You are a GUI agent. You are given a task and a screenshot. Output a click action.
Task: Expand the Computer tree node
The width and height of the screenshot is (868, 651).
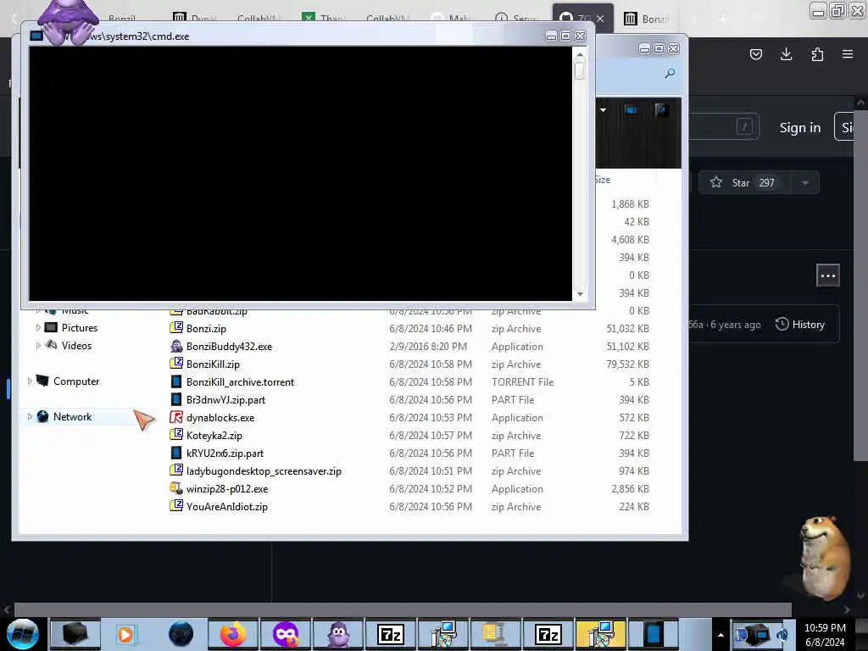(x=30, y=381)
